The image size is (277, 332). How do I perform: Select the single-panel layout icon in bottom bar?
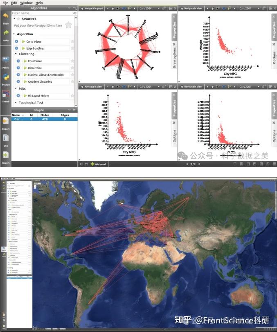coord(235,164)
